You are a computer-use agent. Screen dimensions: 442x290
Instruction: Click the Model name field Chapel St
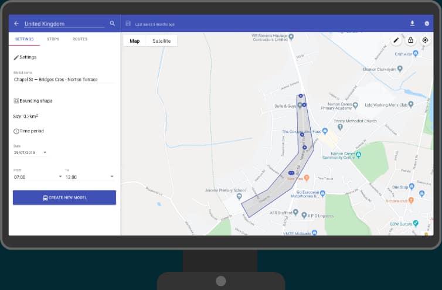pos(64,80)
